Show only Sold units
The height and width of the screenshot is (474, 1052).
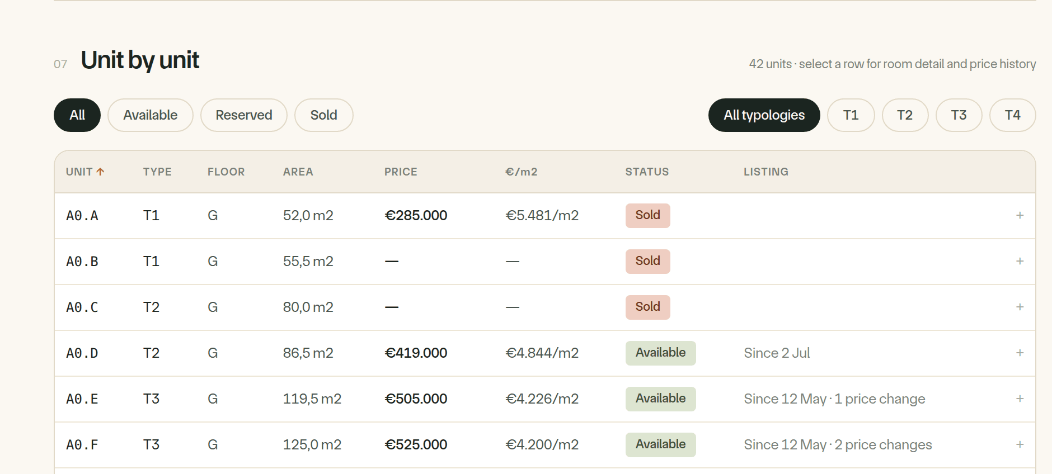[323, 115]
